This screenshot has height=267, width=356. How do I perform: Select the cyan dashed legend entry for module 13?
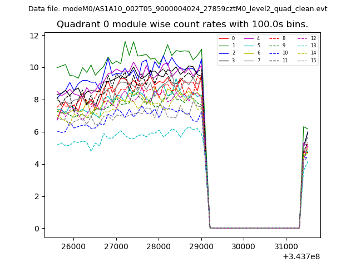[303, 46]
